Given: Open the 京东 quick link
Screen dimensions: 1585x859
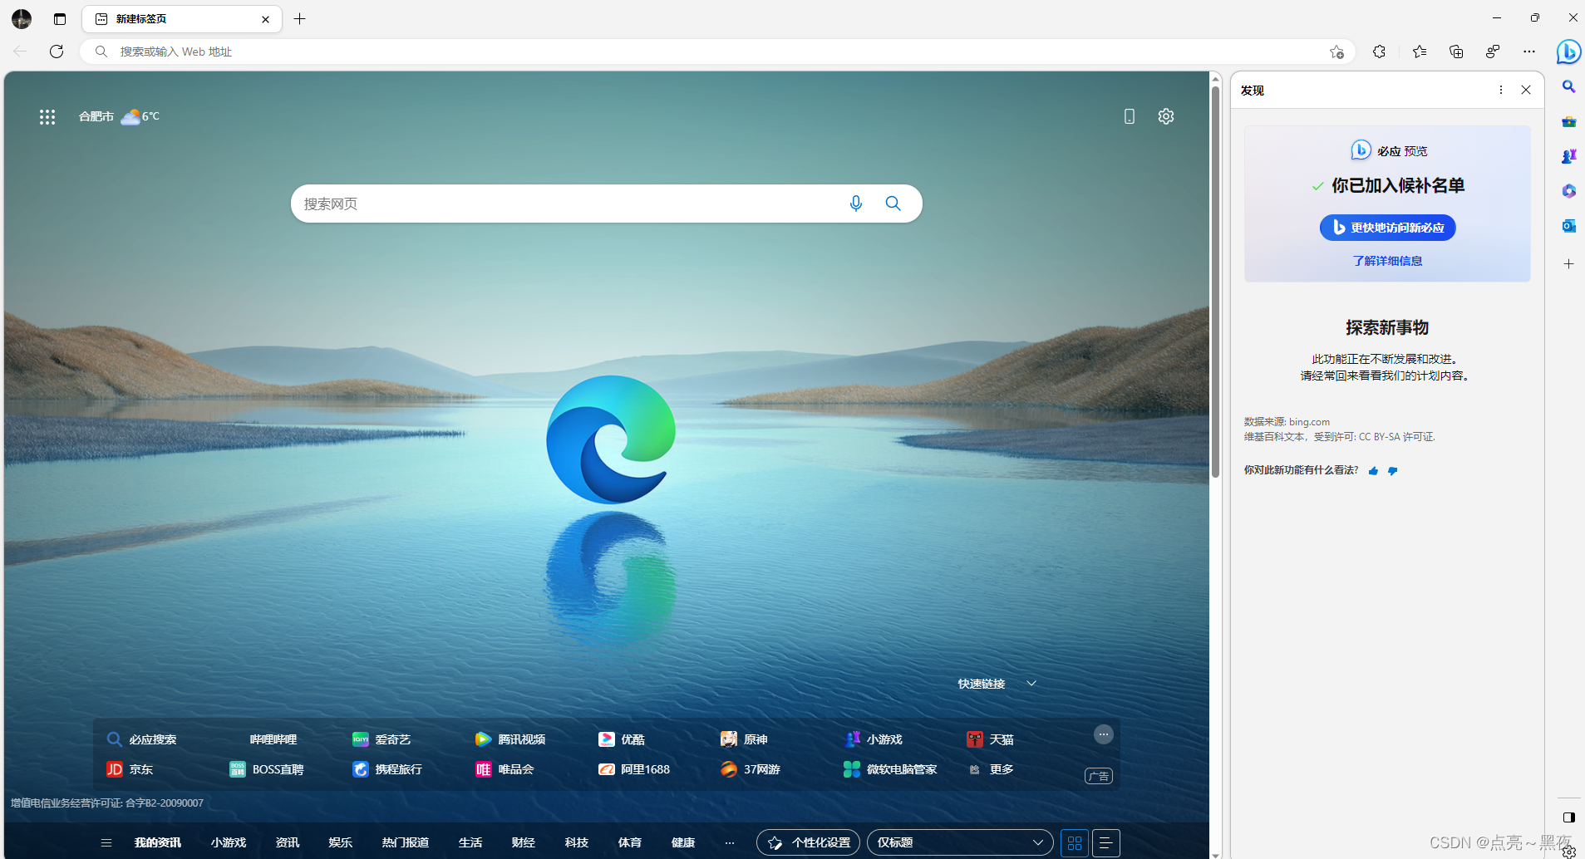Looking at the screenshot, I should pyautogui.click(x=130, y=769).
